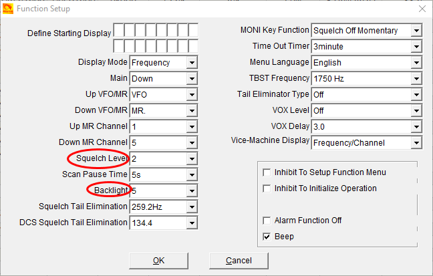The image size is (433, 276).
Task: Open the Display Mode dropdown
Action: click(x=192, y=63)
